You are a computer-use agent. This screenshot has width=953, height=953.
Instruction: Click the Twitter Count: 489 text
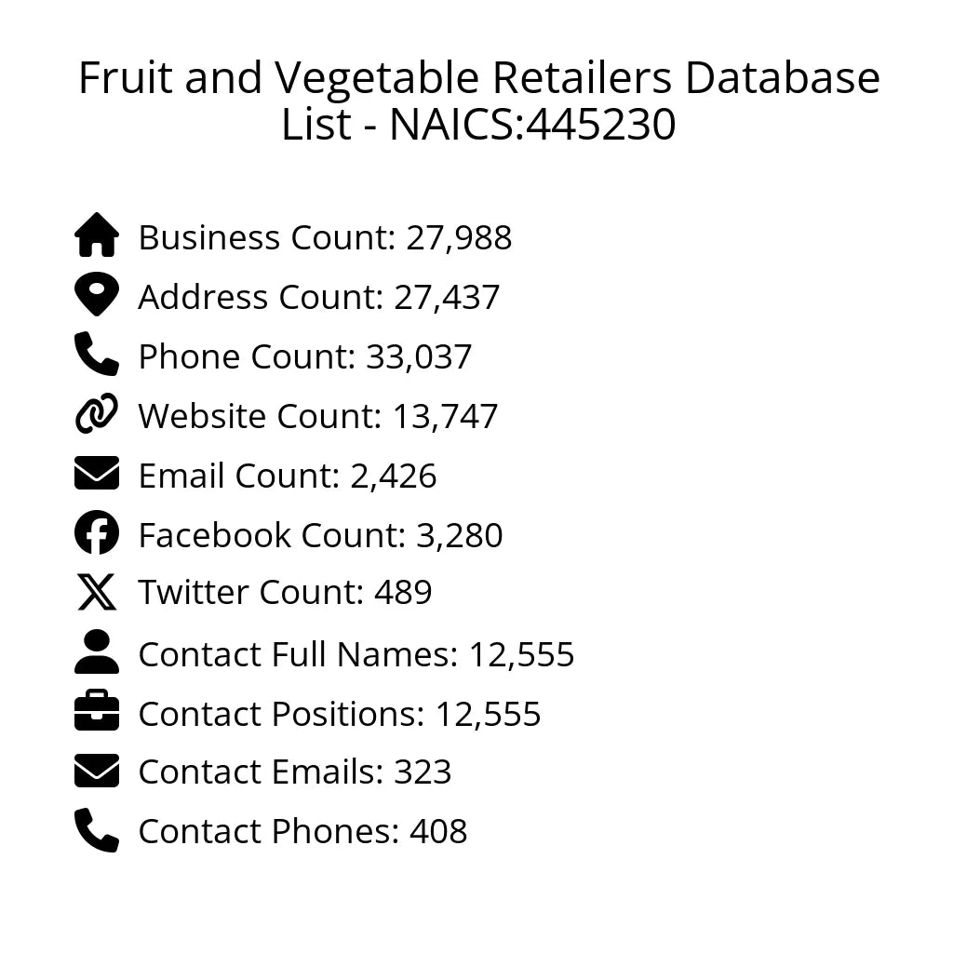pos(285,593)
